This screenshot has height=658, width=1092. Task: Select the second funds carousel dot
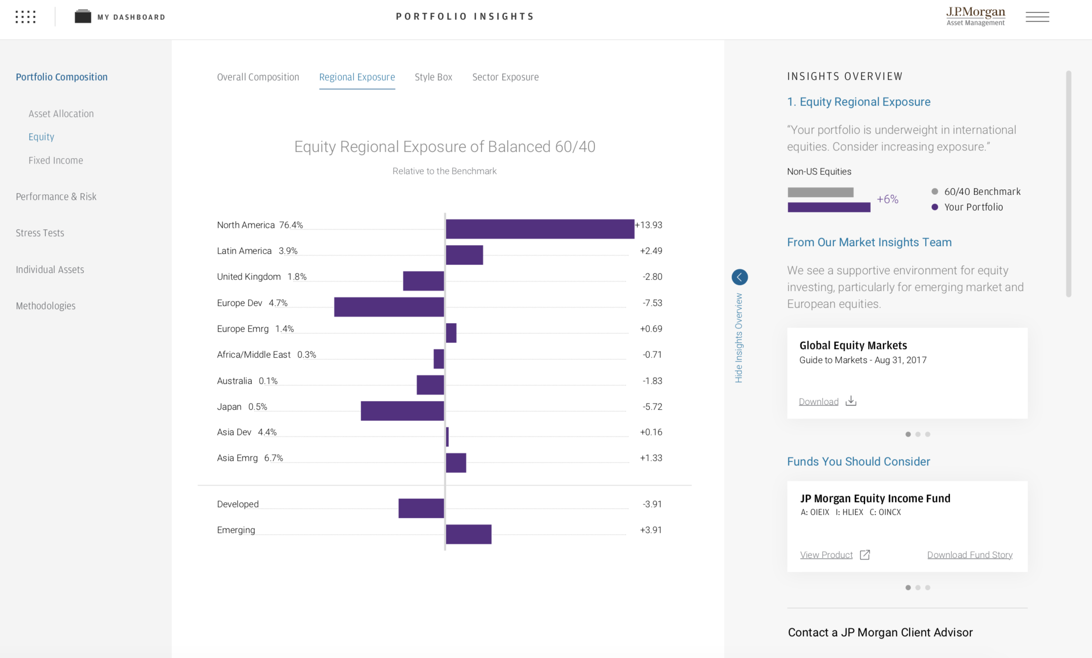tap(918, 587)
